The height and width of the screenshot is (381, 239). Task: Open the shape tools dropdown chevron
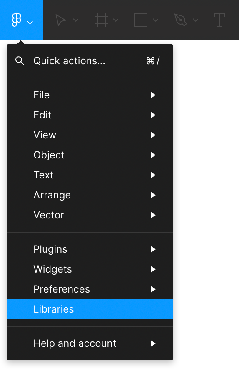pyautogui.click(x=156, y=20)
